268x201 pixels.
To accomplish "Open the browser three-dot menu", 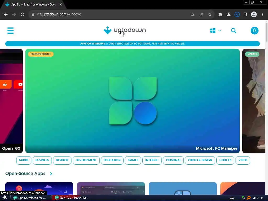I will [x=262, y=15].
